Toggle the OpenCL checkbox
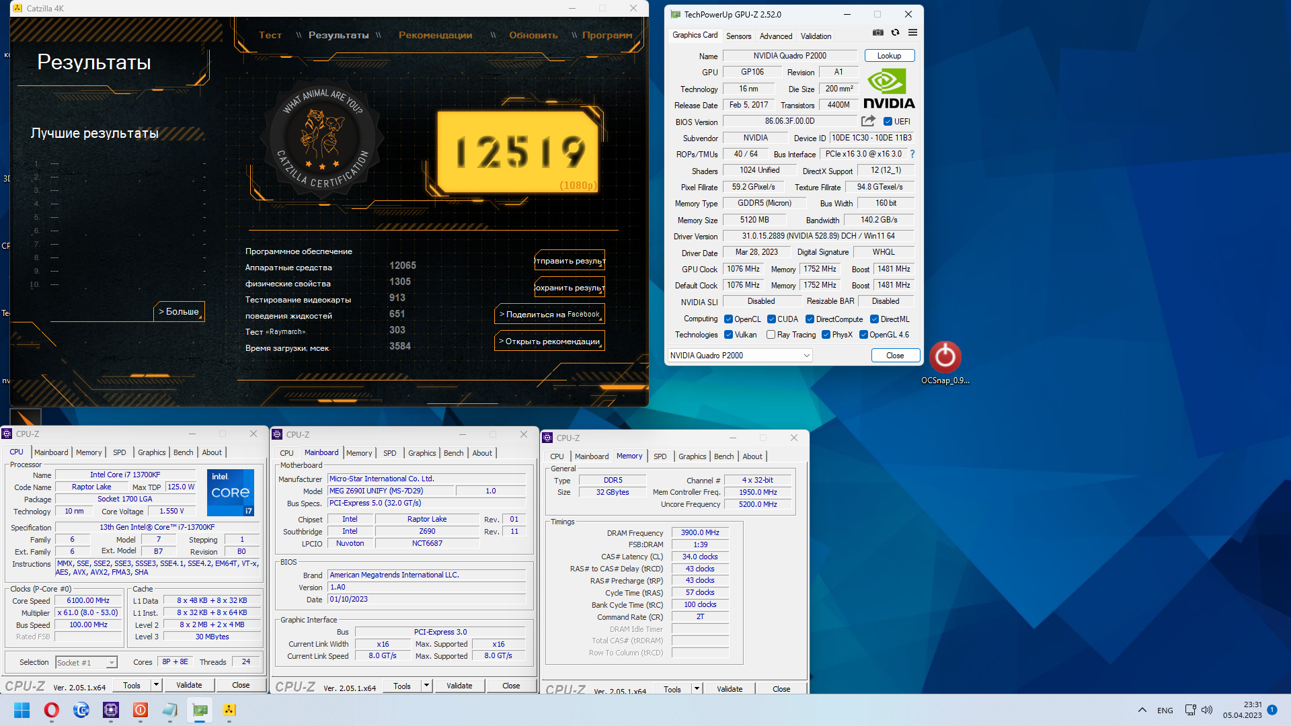1291x726 pixels. (x=728, y=319)
